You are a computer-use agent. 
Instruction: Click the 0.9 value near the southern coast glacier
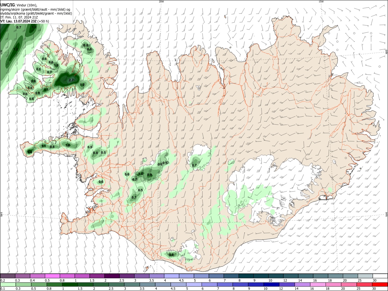coord(171,255)
